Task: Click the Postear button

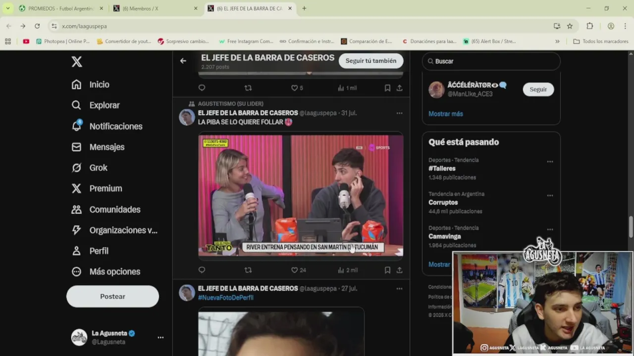Action: click(x=112, y=297)
